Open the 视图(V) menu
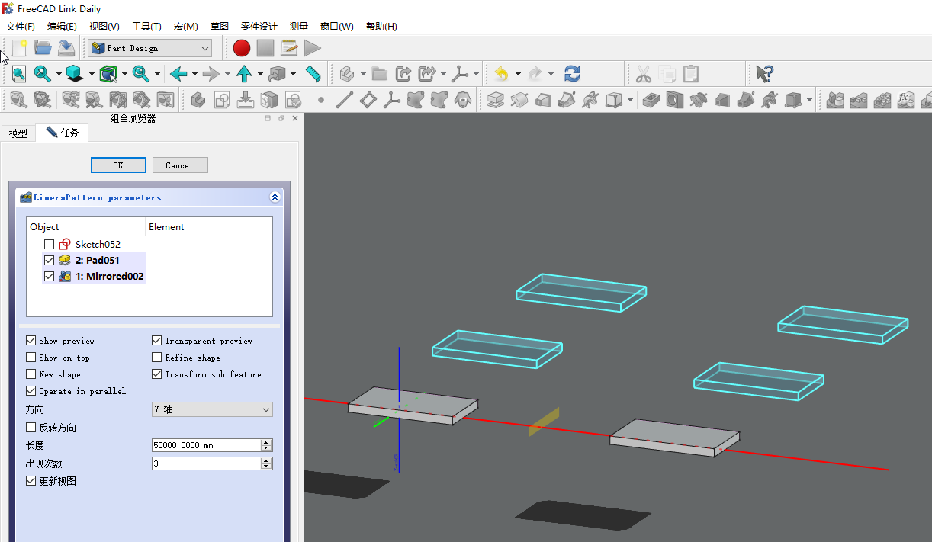 104,26
